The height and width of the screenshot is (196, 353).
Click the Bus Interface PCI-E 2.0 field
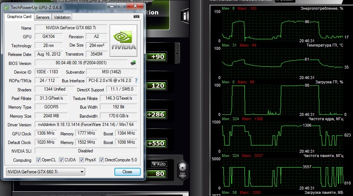pos(110,80)
